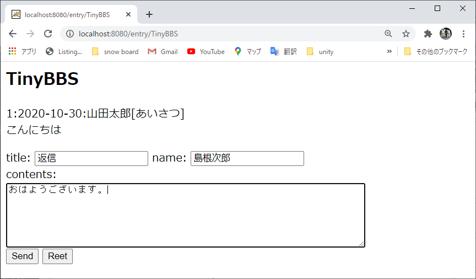Image resolution: width=476 pixels, height=279 pixels.
Task: Expand the snow board bookmark folder
Action: (115, 51)
